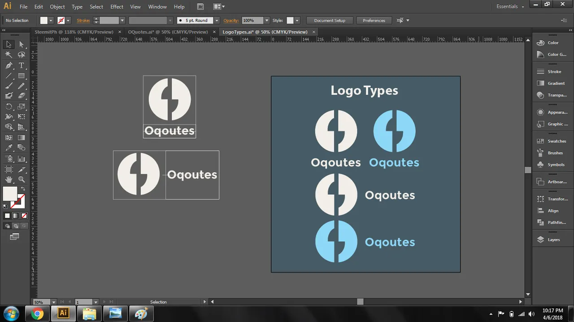Open the Opacity percentage dropdown

point(266,21)
